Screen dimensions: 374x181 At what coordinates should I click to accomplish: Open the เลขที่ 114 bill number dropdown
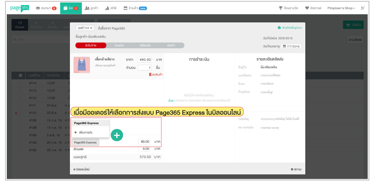(x=85, y=28)
